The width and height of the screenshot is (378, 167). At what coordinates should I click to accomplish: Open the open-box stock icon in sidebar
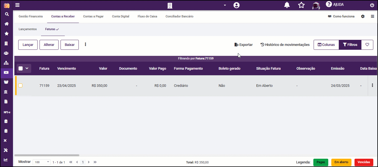(6, 82)
